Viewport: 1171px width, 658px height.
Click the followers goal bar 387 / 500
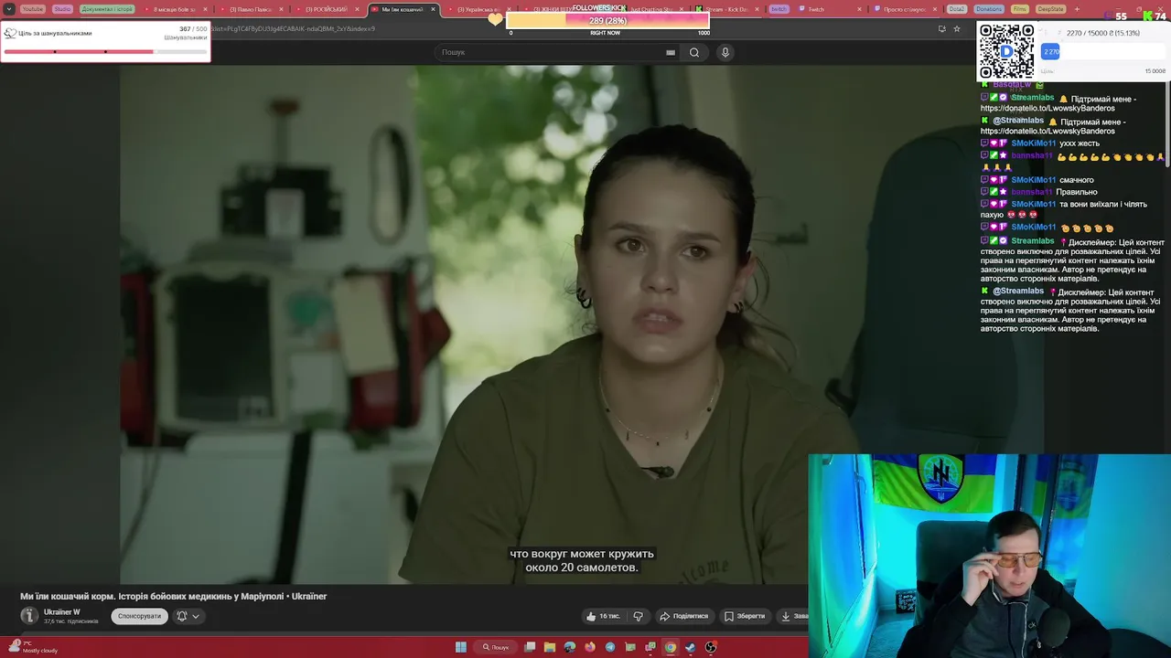tap(105, 51)
